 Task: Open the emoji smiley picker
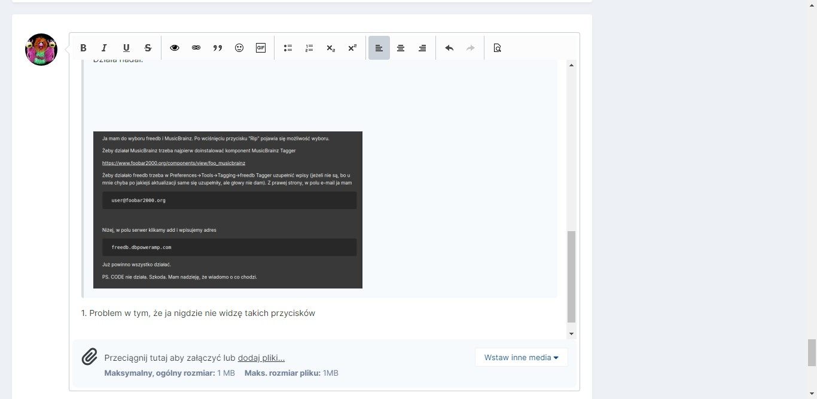[x=239, y=48]
